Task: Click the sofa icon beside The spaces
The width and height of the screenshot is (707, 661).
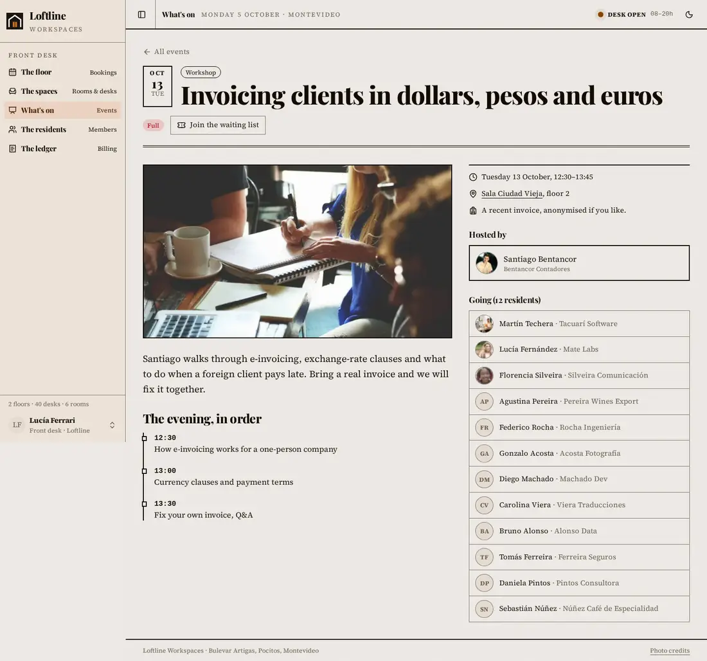Action: click(13, 91)
